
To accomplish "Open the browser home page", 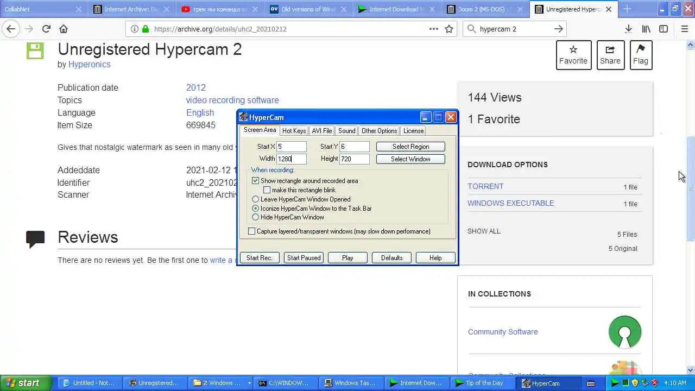I will pos(64,29).
